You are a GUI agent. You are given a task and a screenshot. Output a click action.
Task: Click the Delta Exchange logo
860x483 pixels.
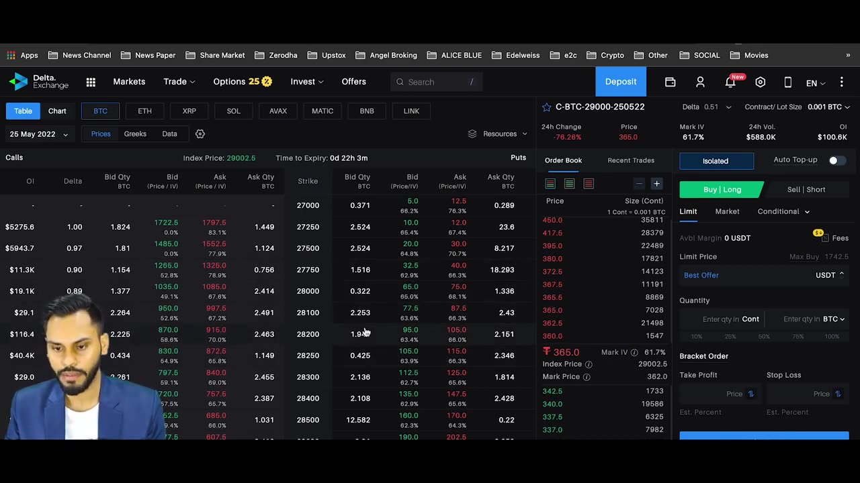[x=39, y=82]
